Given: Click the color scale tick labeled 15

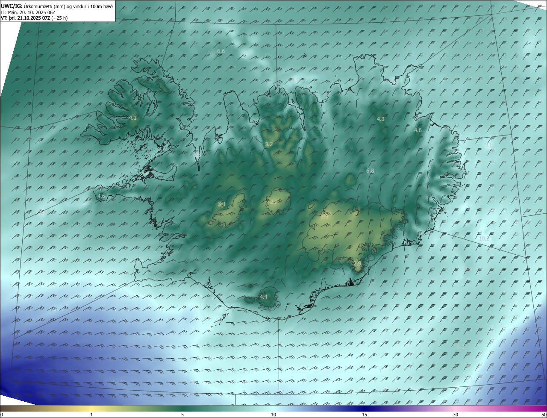Looking at the screenshot, I should pos(365,415).
